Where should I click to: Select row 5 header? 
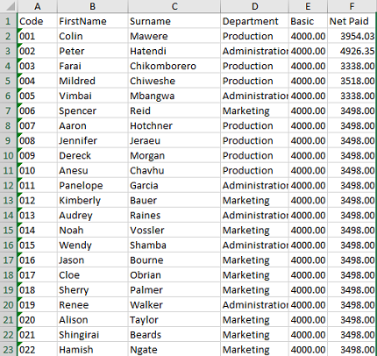click(9, 81)
